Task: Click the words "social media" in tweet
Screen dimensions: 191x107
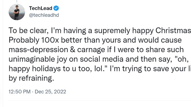Action: pyautogui.click(x=102, y=59)
